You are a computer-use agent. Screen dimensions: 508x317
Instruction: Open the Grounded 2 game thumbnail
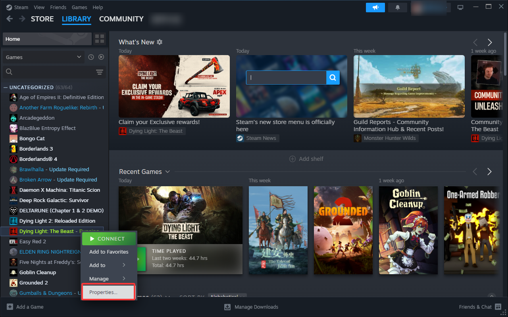pyautogui.click(x=343, y=230)
